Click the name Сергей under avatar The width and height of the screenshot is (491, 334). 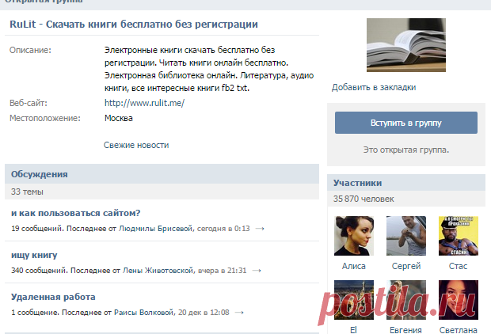pos(406,266)
